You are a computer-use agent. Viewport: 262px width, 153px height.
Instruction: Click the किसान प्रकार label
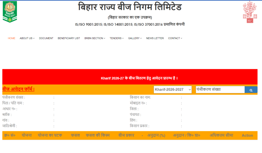tap(139, 126)
